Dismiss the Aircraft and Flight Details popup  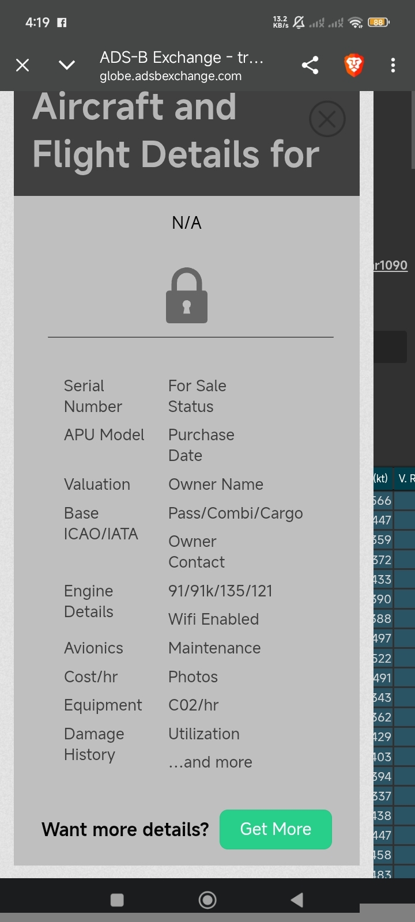[x=327, y=119]
